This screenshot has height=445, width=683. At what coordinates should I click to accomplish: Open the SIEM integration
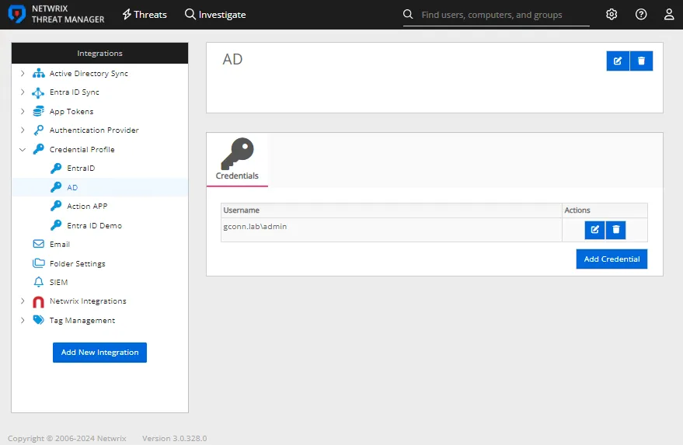coord(58,282)
